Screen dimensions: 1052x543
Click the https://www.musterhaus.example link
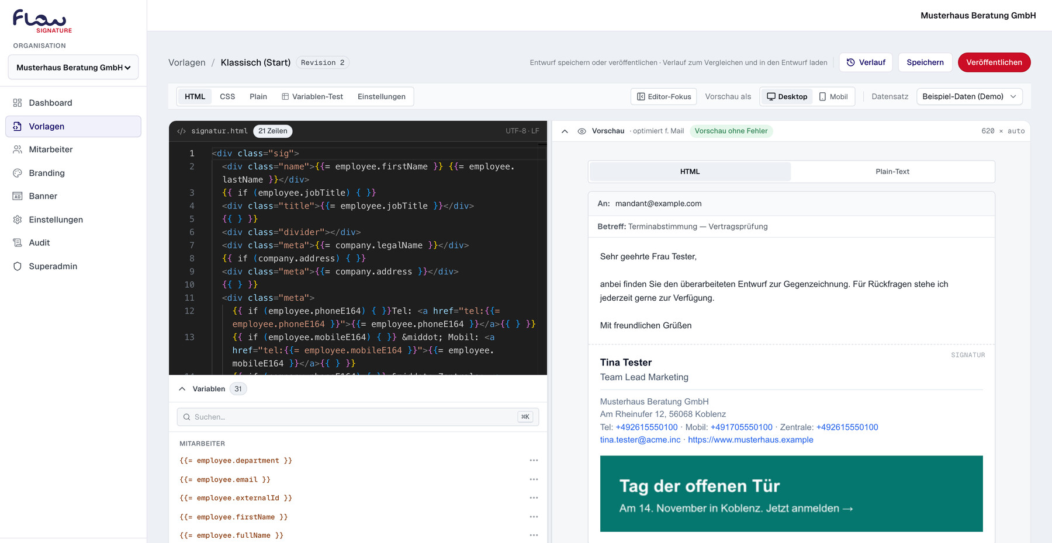750,440
